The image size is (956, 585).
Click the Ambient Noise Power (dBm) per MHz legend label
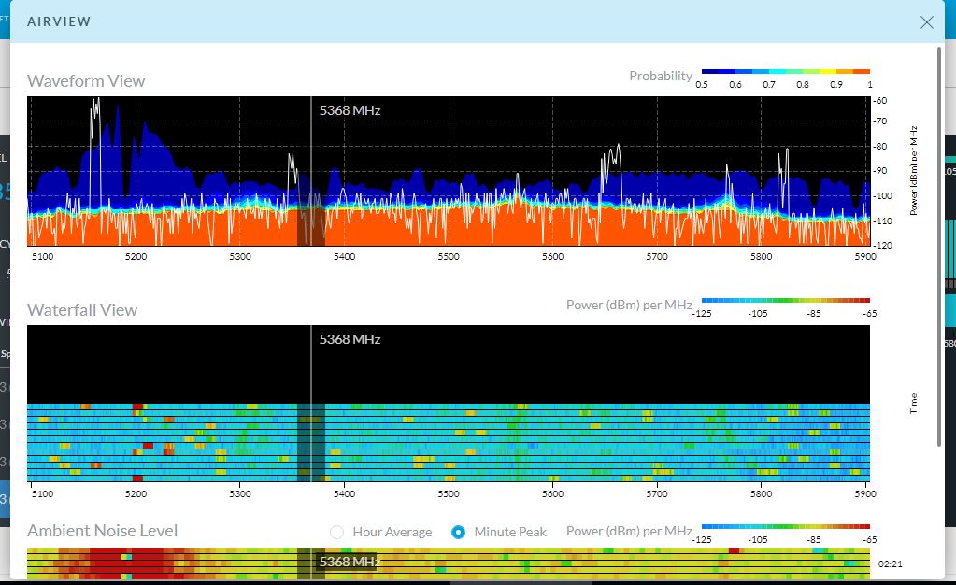[629, 531]
